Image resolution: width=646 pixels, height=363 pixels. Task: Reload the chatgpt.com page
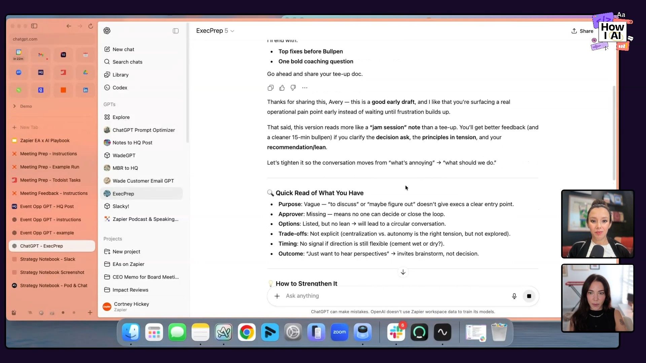point(91,26)
